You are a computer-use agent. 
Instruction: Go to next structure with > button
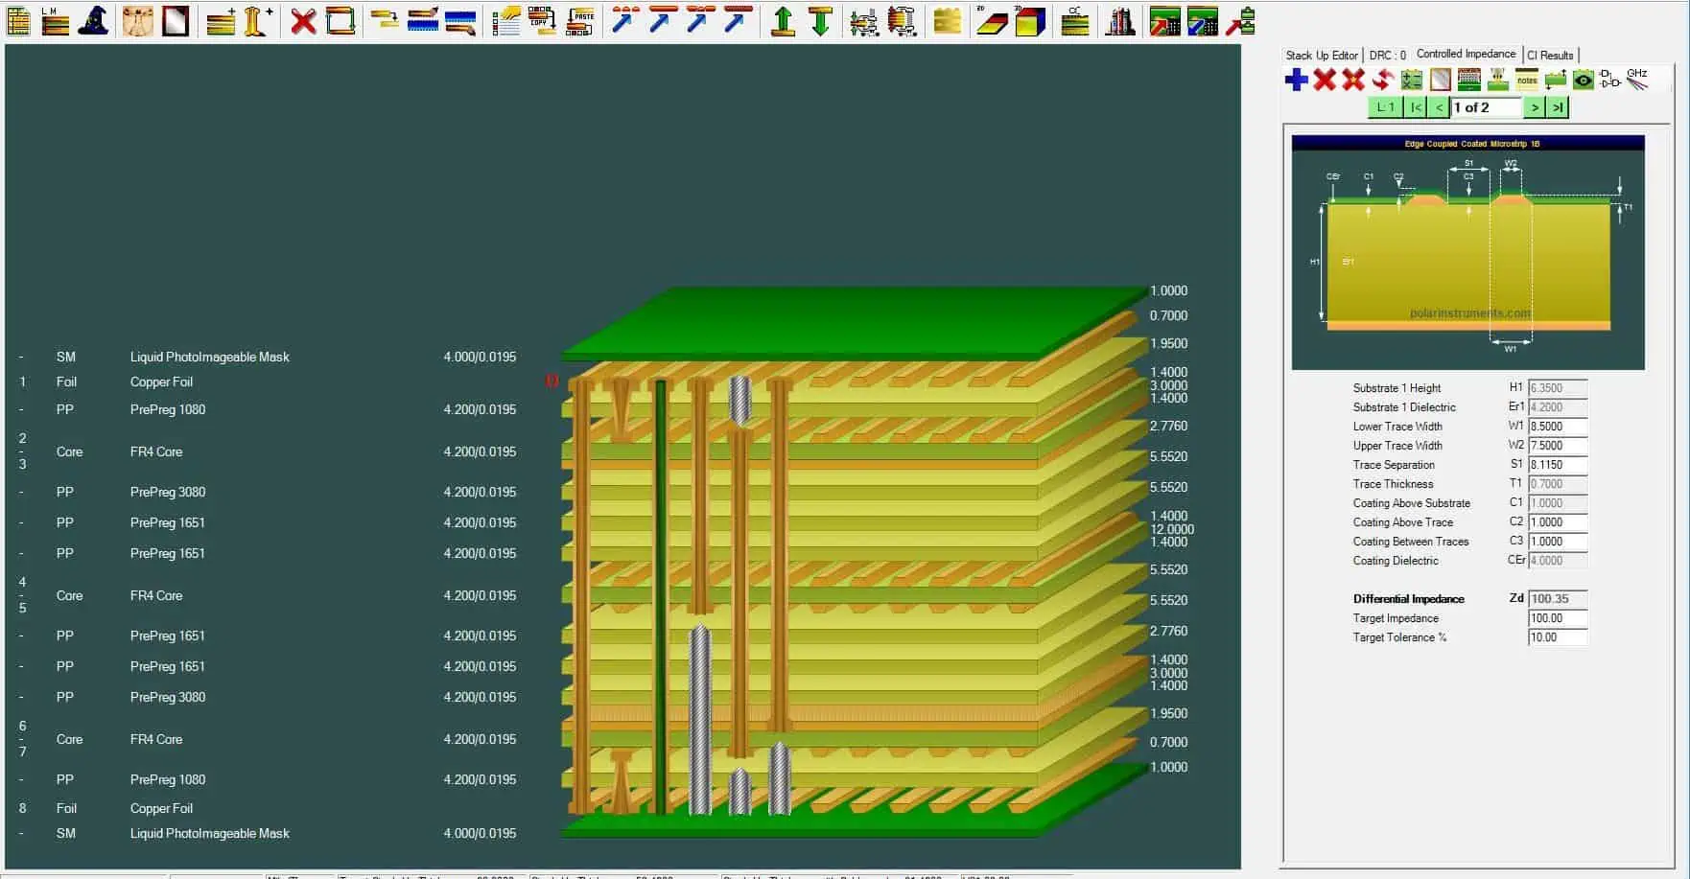1535,107
